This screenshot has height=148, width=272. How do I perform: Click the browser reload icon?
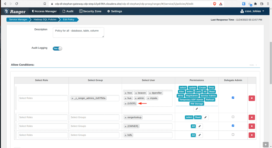tap(17, 4)
